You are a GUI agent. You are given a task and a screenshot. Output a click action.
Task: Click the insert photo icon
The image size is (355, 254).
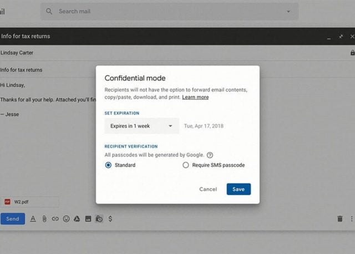(88, 219)
